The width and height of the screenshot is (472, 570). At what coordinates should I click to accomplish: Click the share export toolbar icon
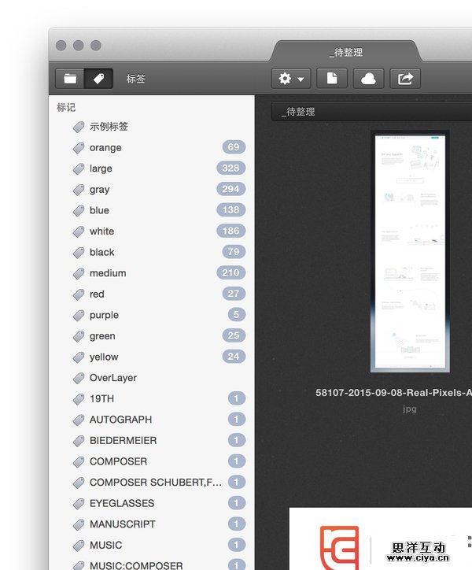click(405, 79)
